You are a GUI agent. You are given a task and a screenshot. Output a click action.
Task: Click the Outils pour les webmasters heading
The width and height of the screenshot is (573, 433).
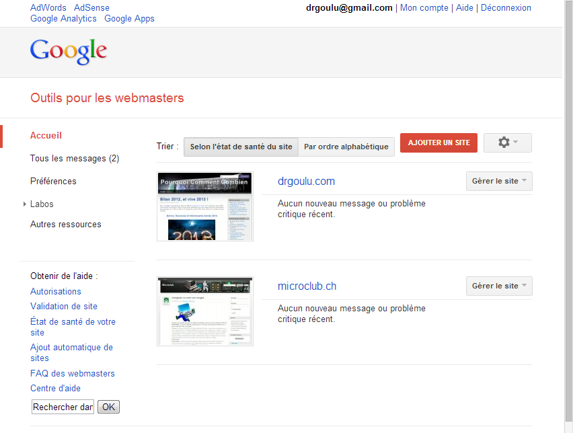click(x=107, y=98)
